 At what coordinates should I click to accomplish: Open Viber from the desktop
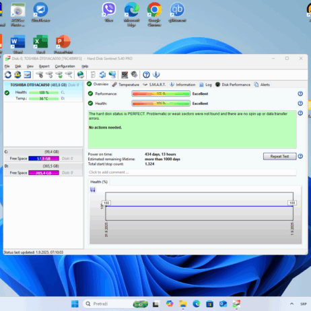[109, 12]
